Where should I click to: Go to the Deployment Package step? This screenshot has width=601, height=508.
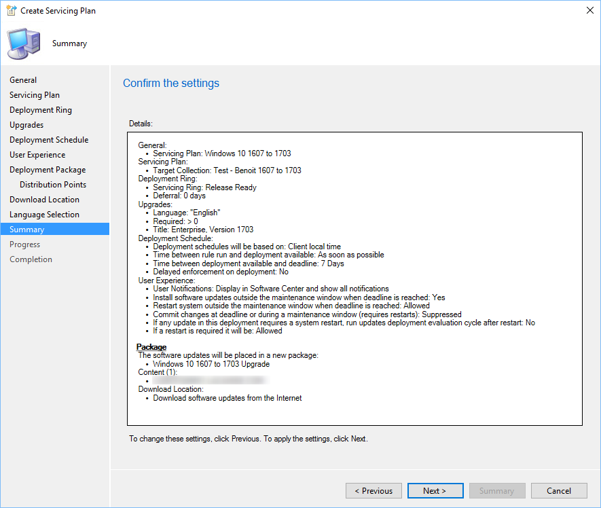click(48, 170)
